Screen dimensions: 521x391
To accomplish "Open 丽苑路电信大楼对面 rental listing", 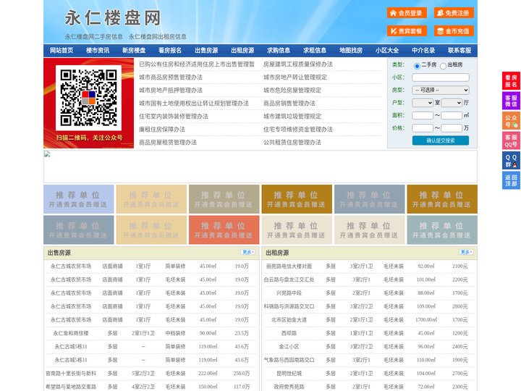I will (x=289, y=266).
